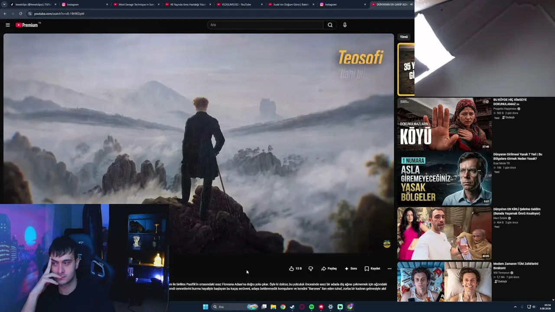The image size is (555, 312).
Task: Click the search magnifier button
Action: click(x=330, y=25)
